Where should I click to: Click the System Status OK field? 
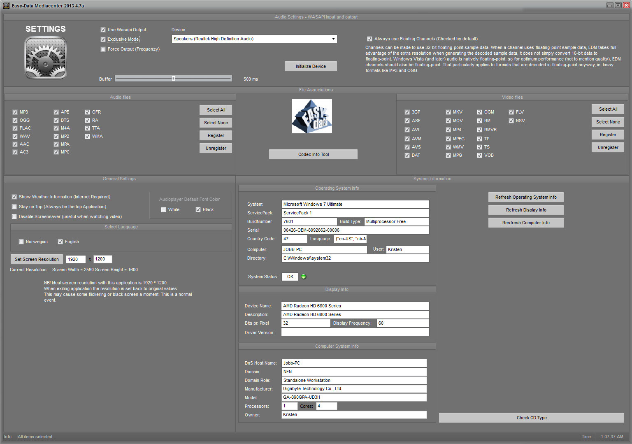290,277
